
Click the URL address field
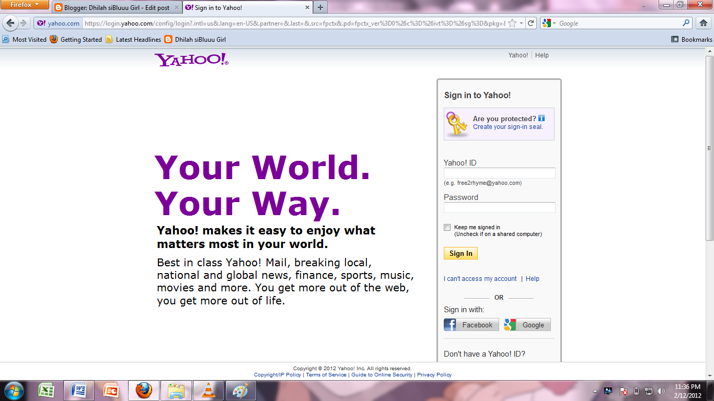[x=295, y=23]
